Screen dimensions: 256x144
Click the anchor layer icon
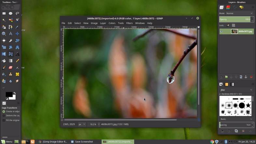tap(246, 77)
